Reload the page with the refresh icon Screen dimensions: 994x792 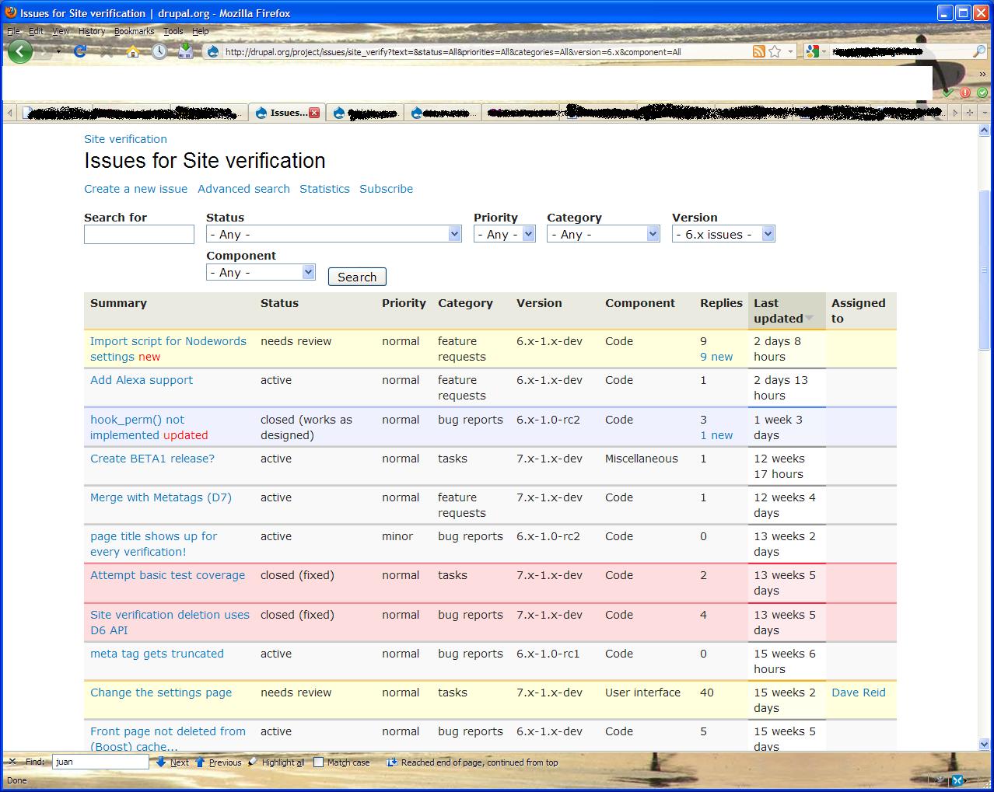click(x=79, y=51)
